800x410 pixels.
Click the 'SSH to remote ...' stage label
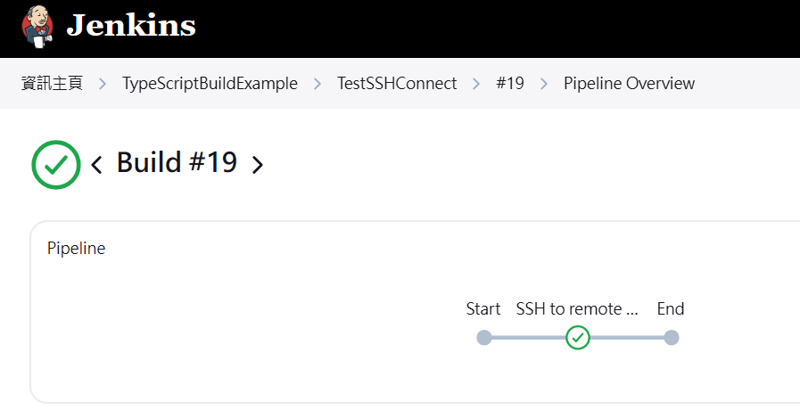click(x=577, y=308)
